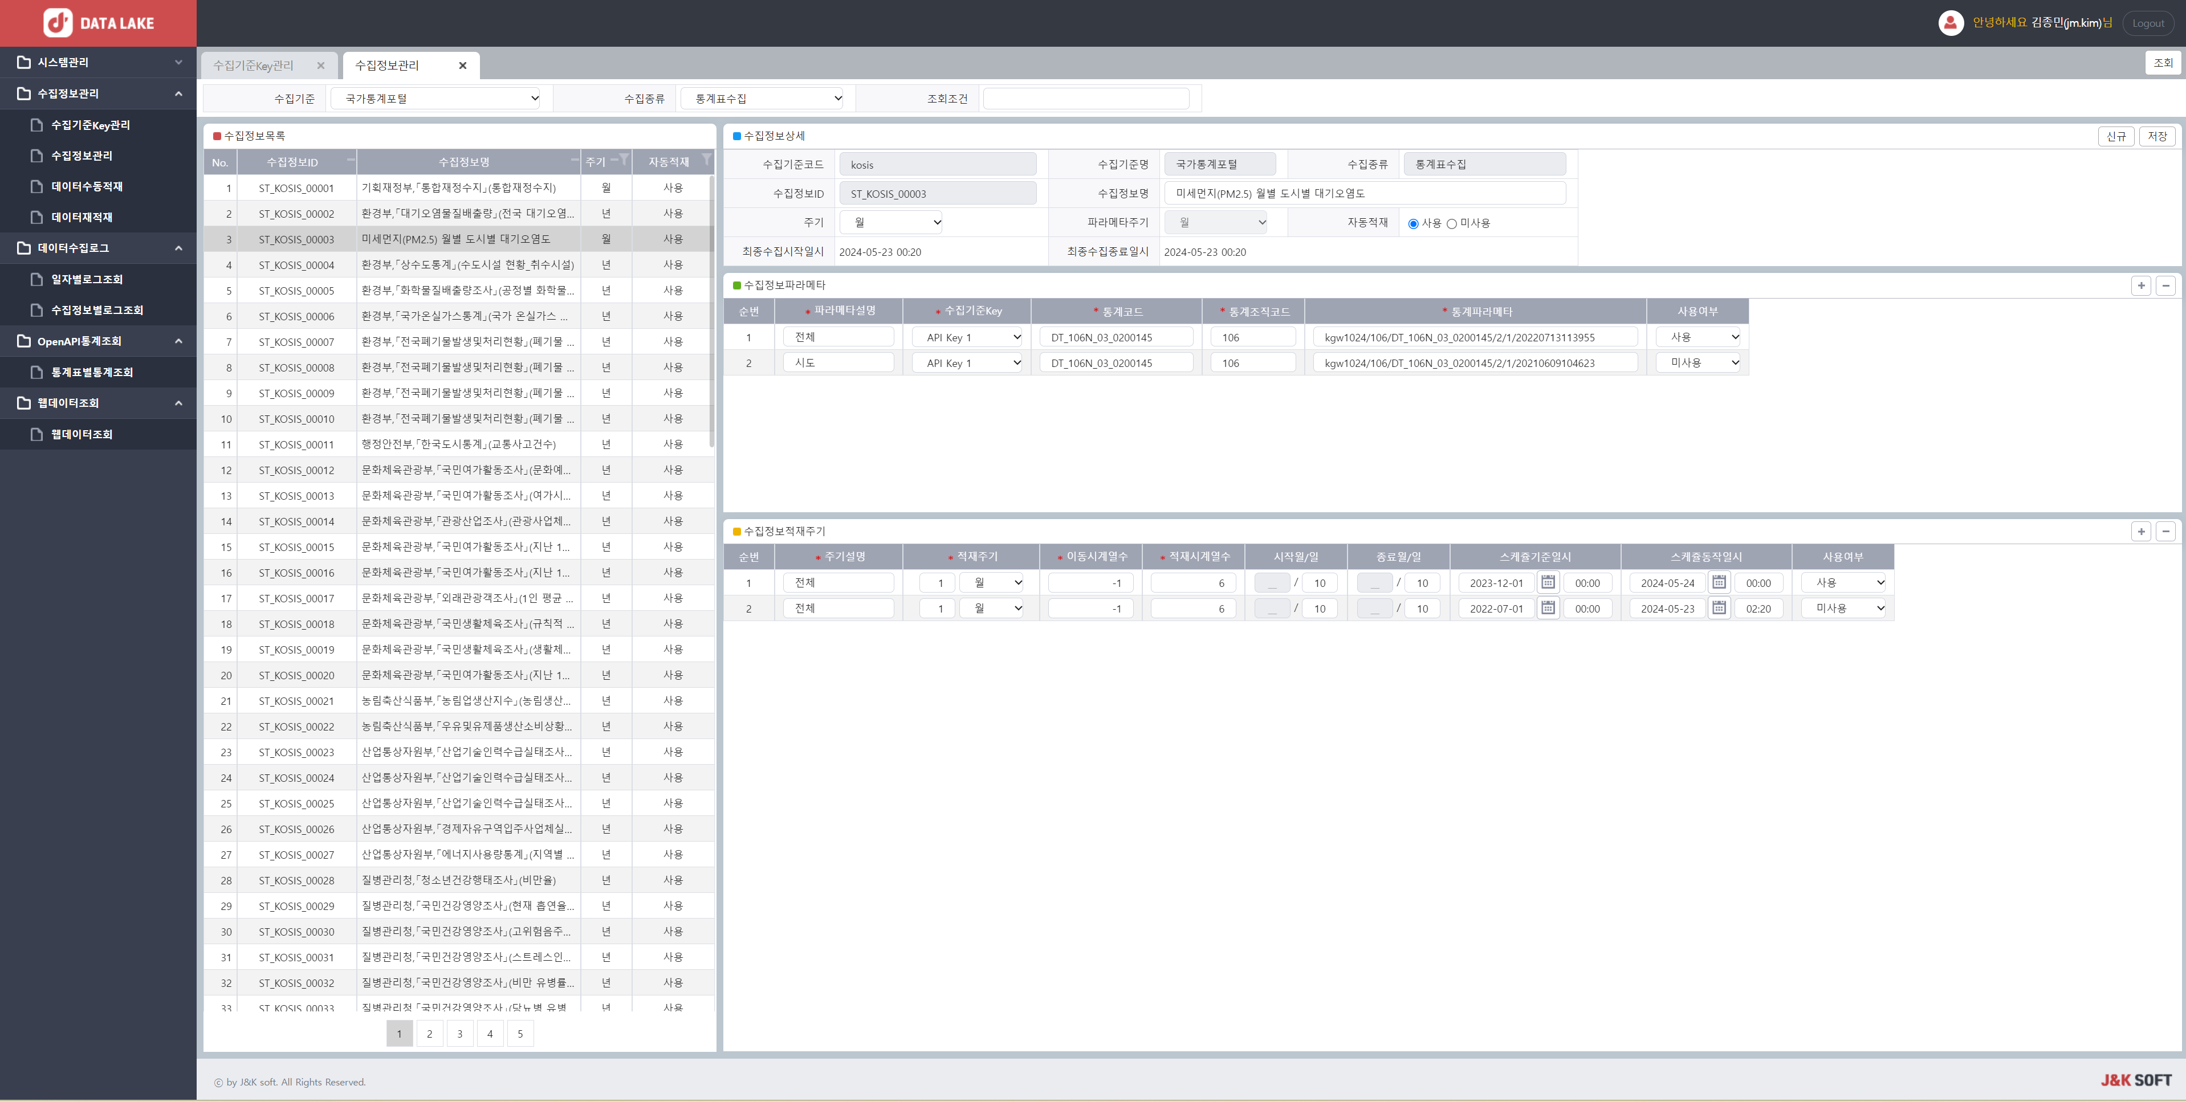Go to page 2 of 수집정보목록
The width and height of the screenshot is (2186, 1102).
(x=429, y=1033)
